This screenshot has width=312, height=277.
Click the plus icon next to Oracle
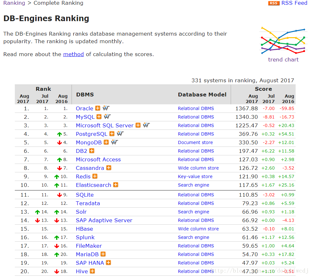tap(97, 108)
